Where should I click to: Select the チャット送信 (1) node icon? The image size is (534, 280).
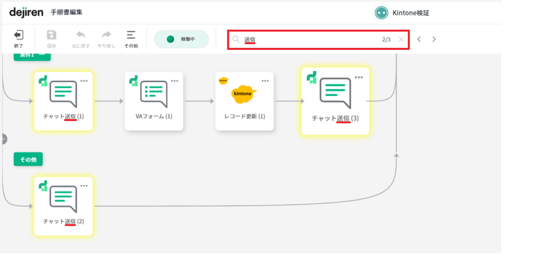pyautogui.click(x=63, y=94)
